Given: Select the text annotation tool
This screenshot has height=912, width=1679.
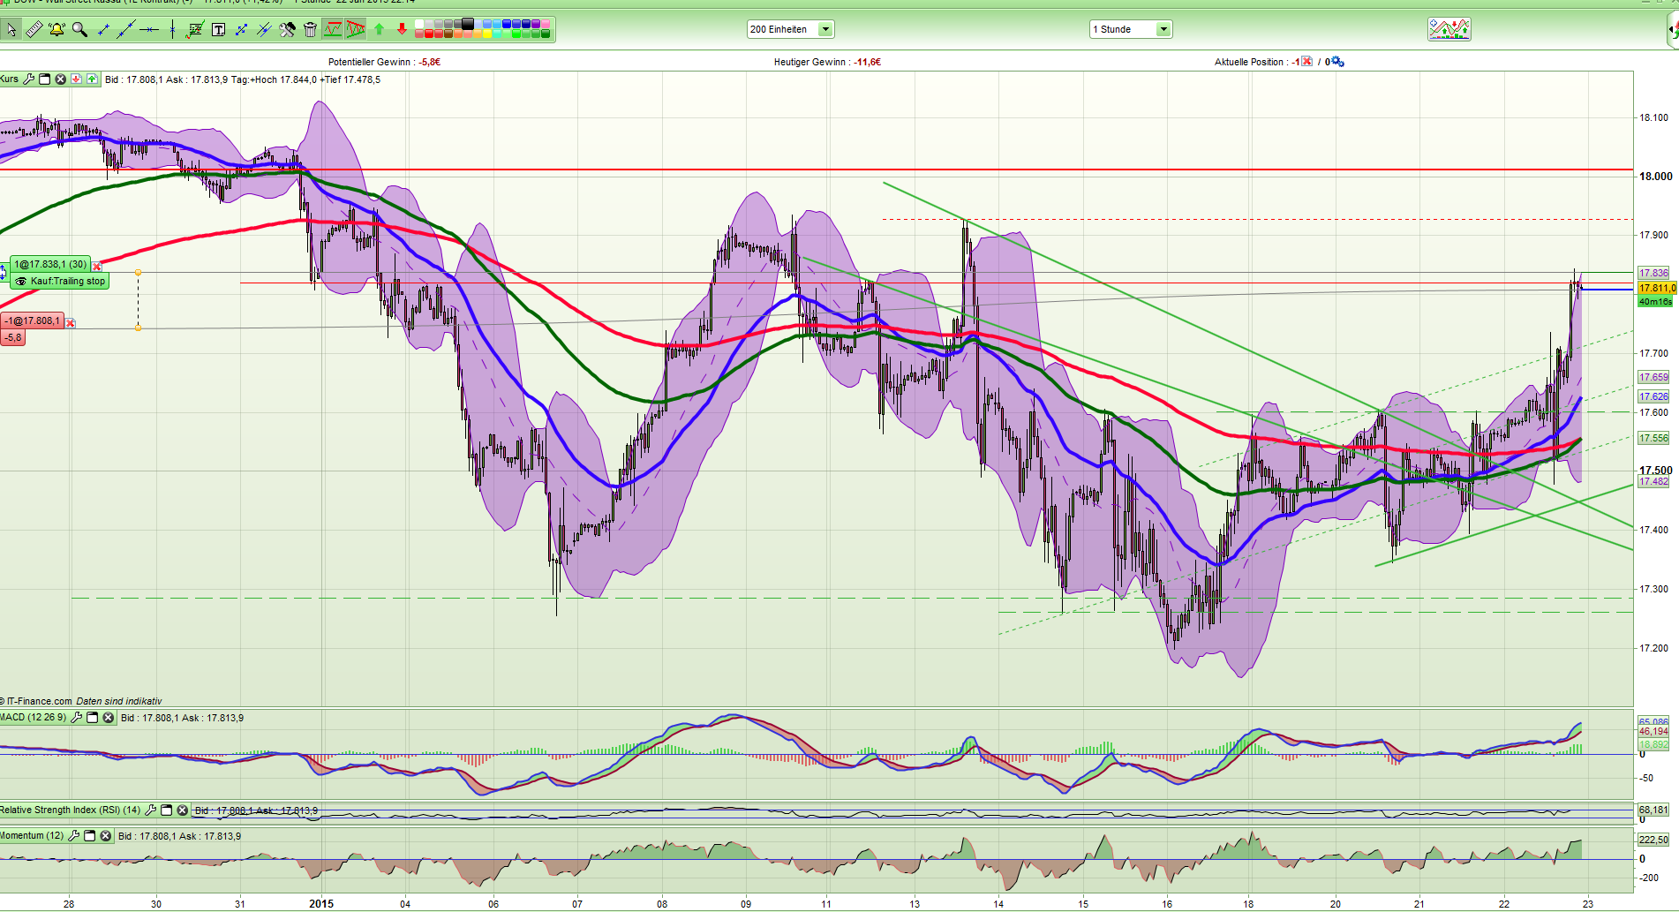Looking at the screenshot, I should pos(218,30).
